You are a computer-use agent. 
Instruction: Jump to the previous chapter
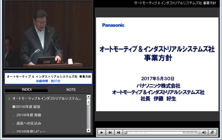pyautogui.click(x=110, y=133)
